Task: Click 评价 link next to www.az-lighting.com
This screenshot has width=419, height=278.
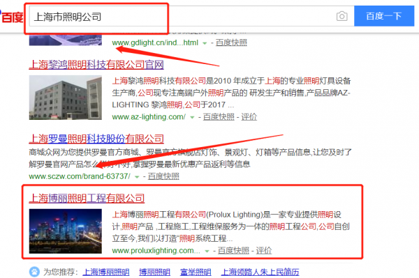Action: point(249,117)
